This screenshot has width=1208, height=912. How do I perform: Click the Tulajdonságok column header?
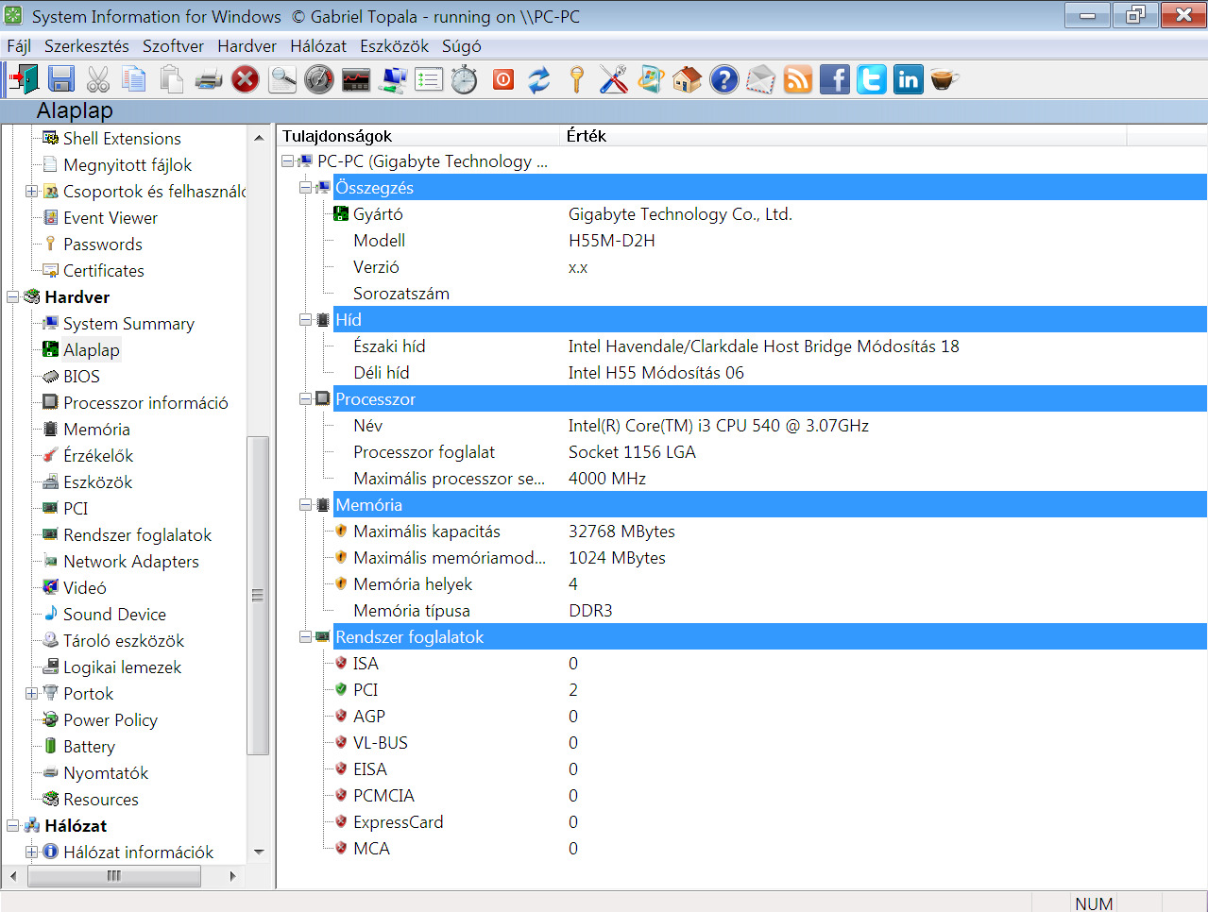[x=419, y=136]
